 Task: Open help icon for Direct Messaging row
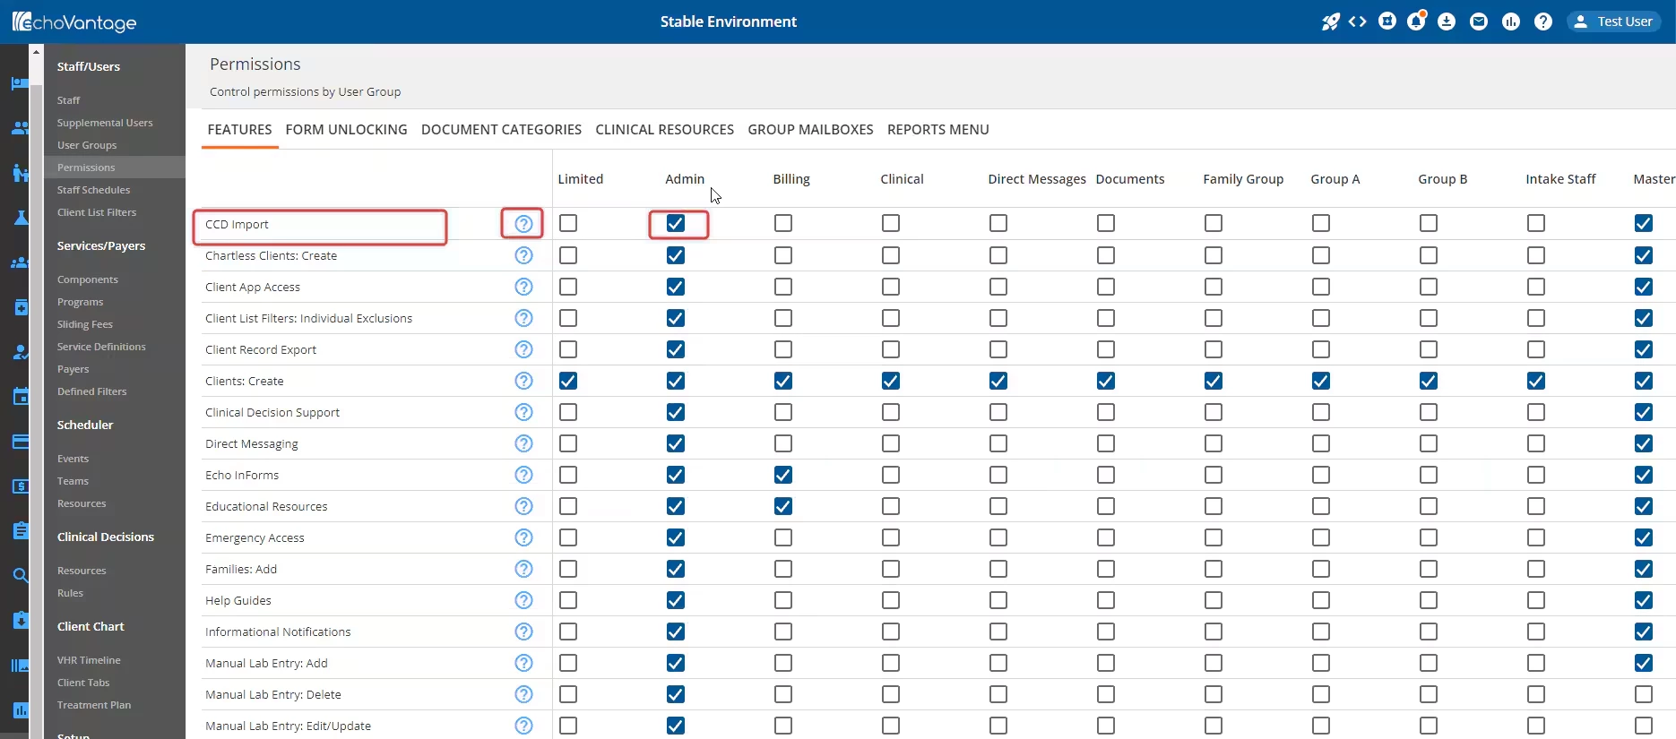(524, 443)
